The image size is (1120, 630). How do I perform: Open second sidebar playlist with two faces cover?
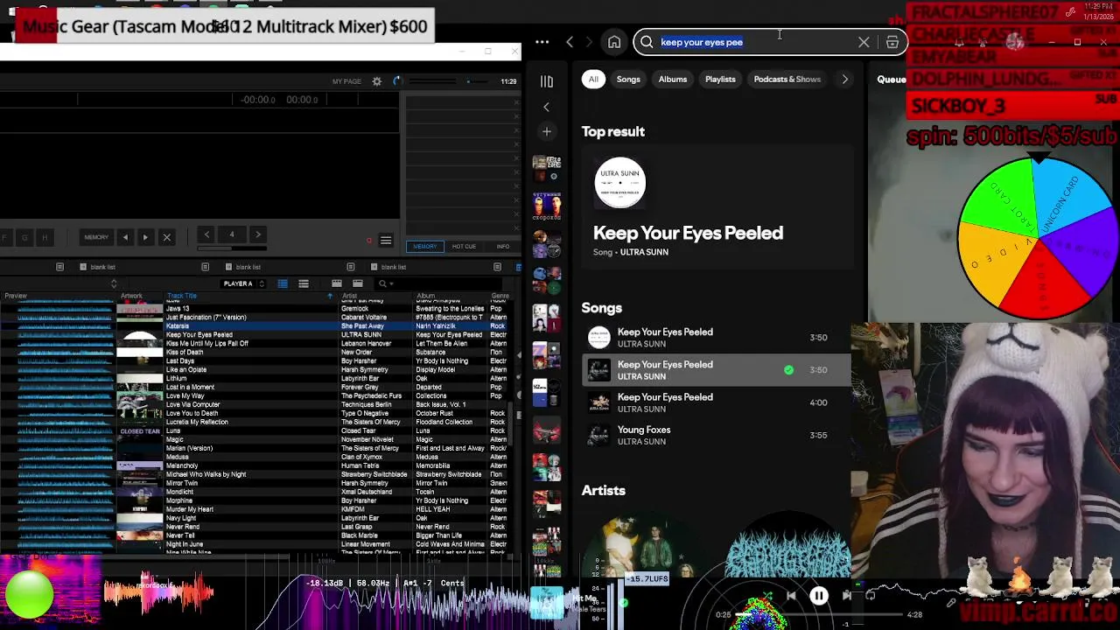tap(547, 206)
